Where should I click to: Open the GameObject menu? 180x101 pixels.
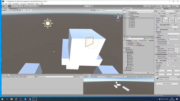tap(16, 4)
